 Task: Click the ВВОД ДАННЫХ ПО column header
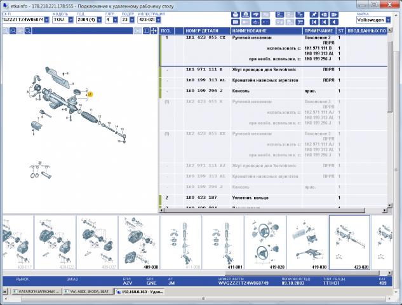point(366,31)
